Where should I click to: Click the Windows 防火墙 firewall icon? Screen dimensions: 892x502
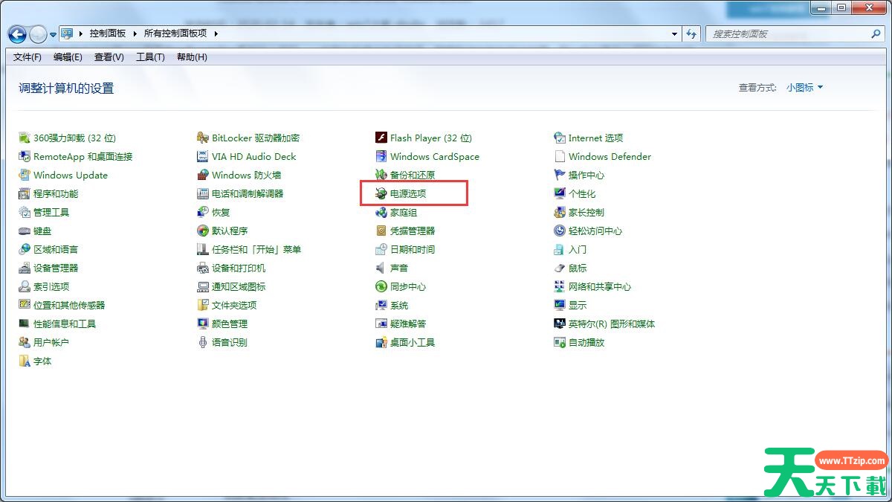(x=203, y=175)
